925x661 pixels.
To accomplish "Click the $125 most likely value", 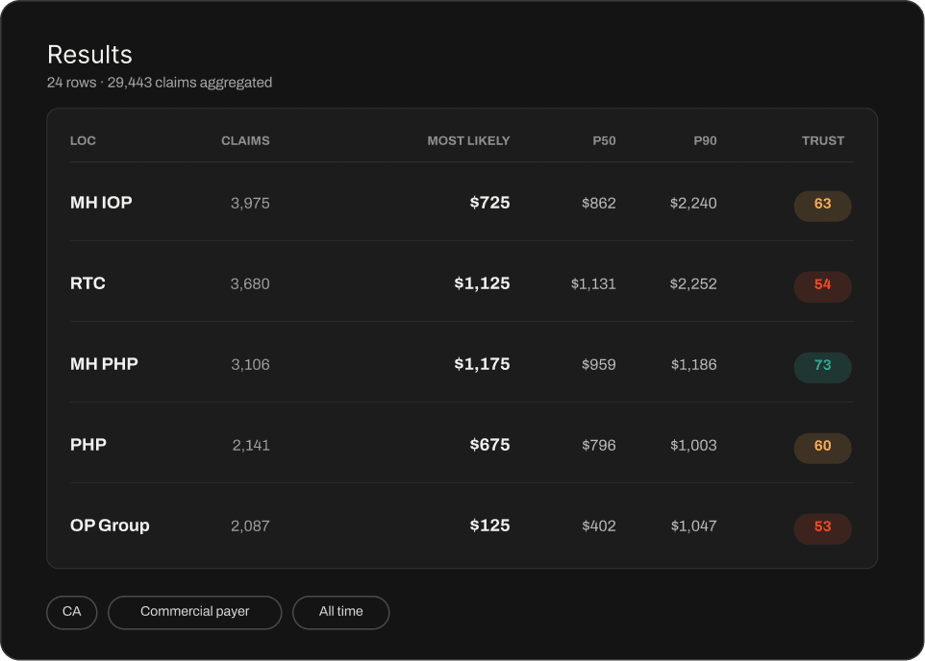I will click(489, 526).
